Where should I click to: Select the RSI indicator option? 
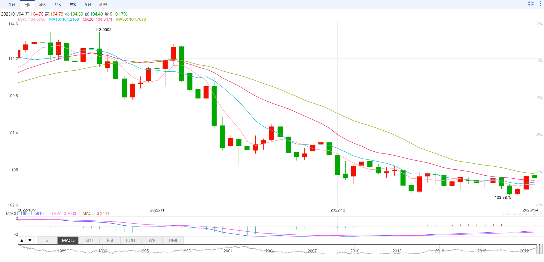pos(110,240)
